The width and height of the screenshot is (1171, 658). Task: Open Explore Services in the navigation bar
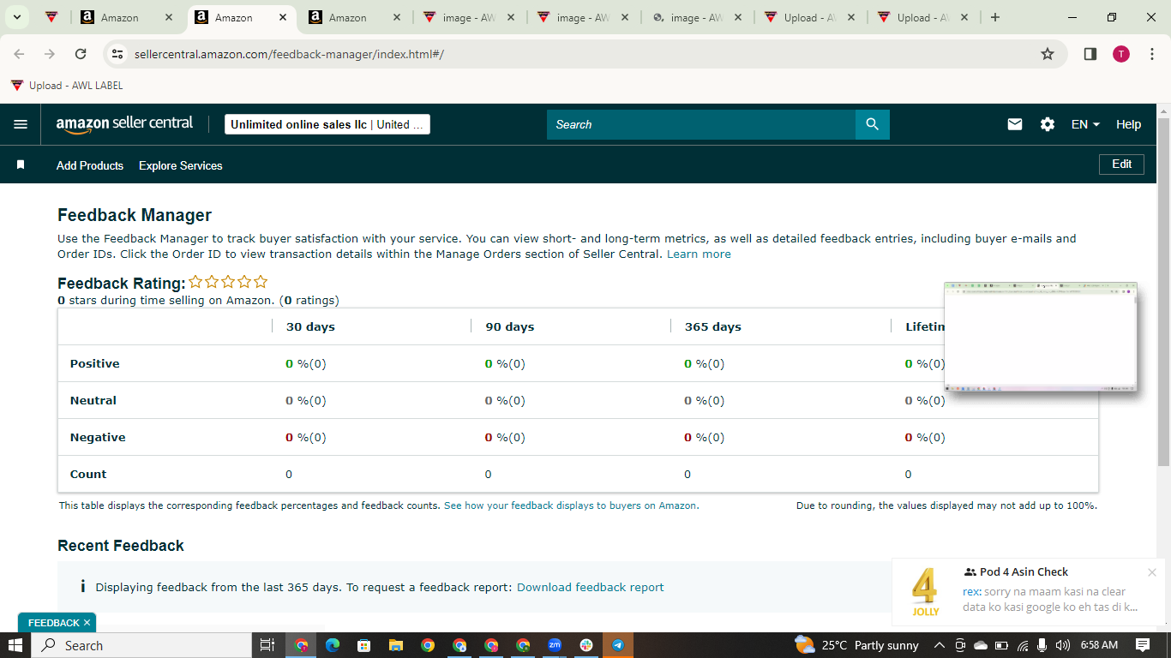[181, 165]
